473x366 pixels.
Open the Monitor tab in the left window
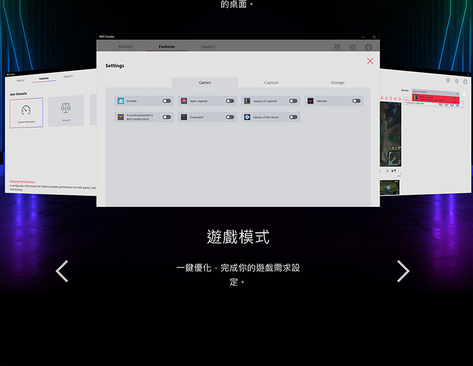21,80
